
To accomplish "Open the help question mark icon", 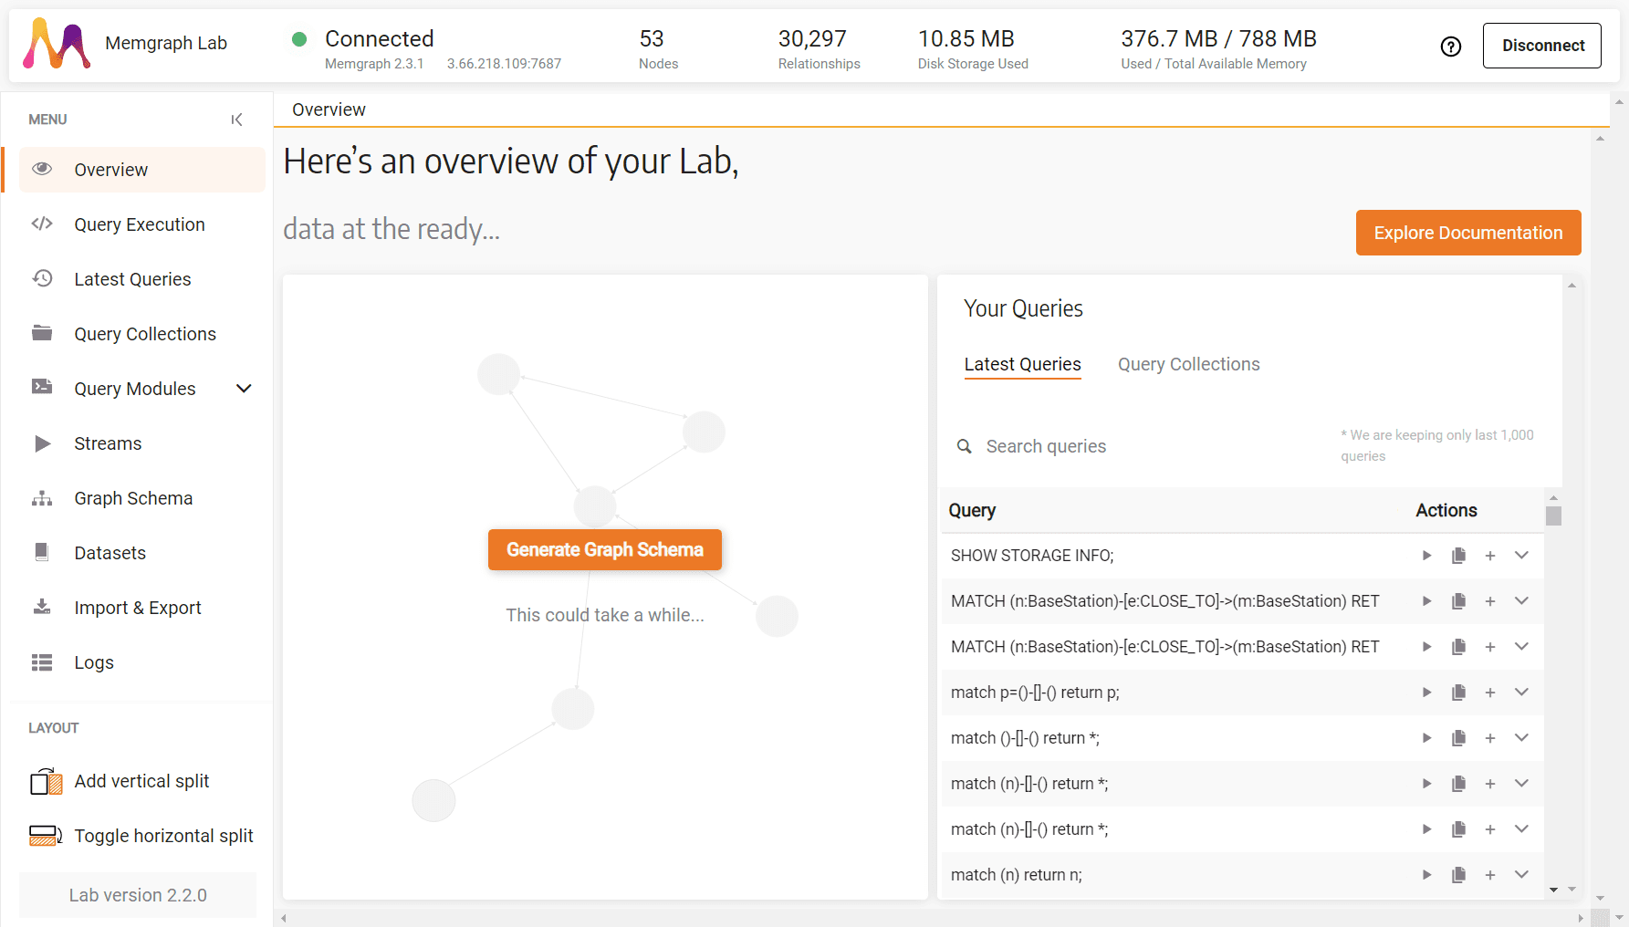I will [1451, 47].
